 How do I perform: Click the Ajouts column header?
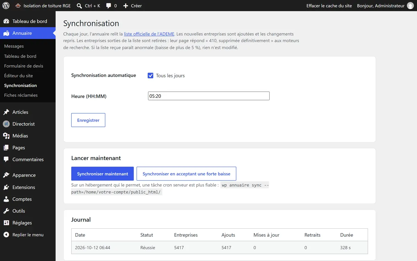228,235
